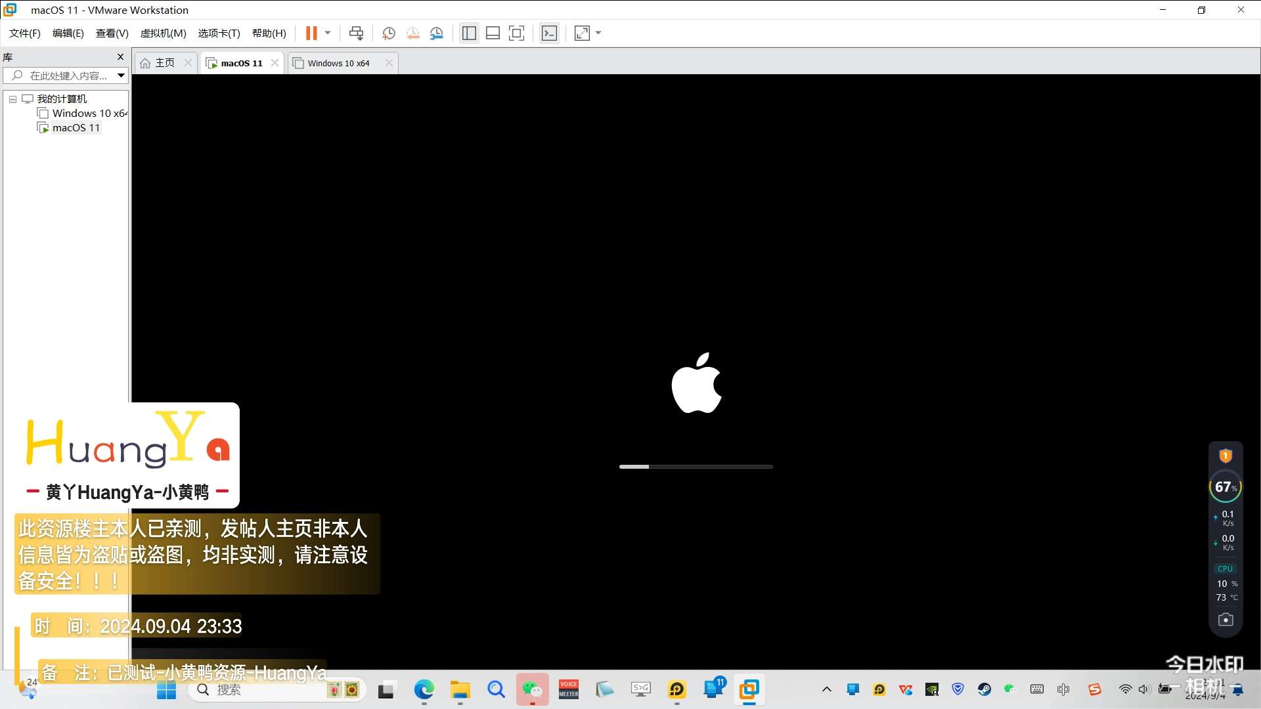Open the blue magnifier app on taskbar

(496, 690)
